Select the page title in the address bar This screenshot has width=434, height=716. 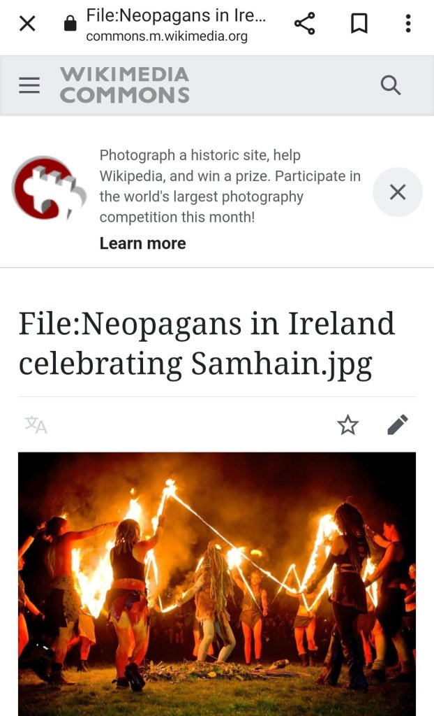click(x=176, y=15)
